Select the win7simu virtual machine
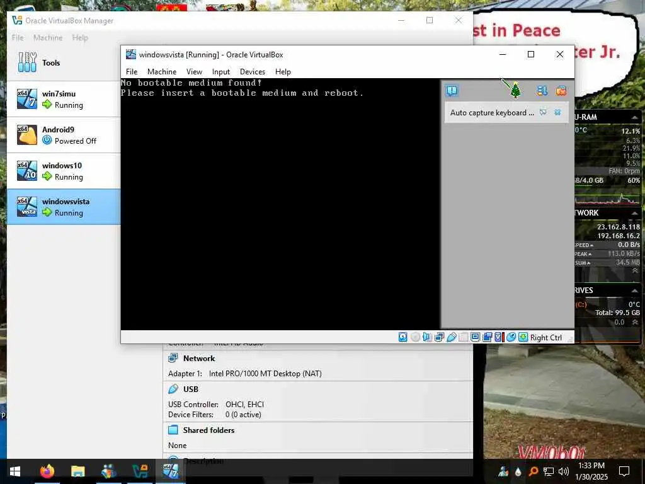 64,99
